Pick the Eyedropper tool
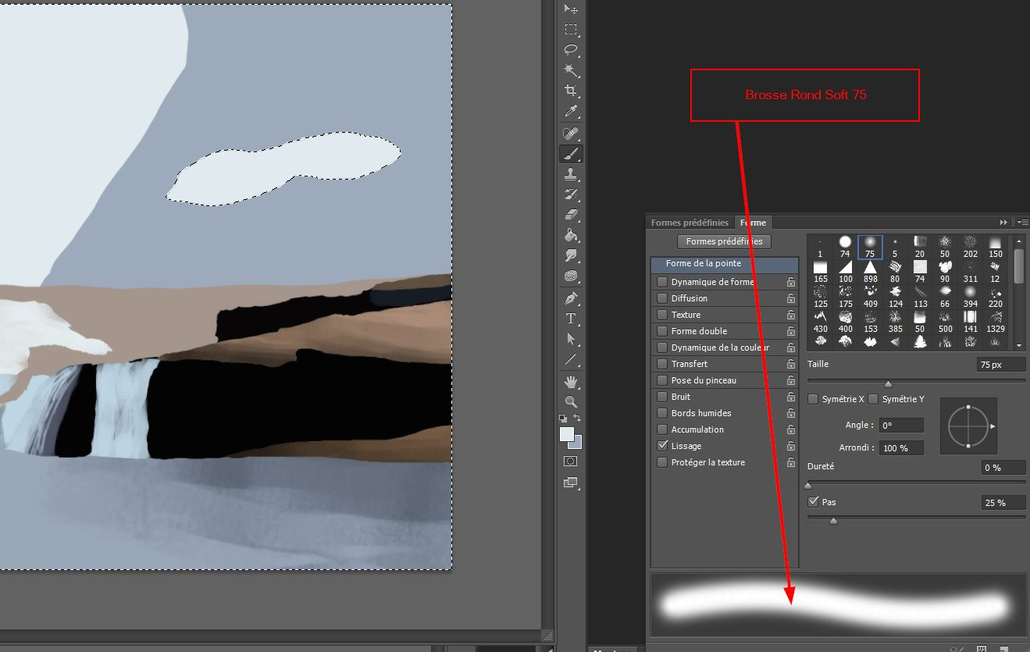Screen dimensions: 1030x652 (571, 112)
